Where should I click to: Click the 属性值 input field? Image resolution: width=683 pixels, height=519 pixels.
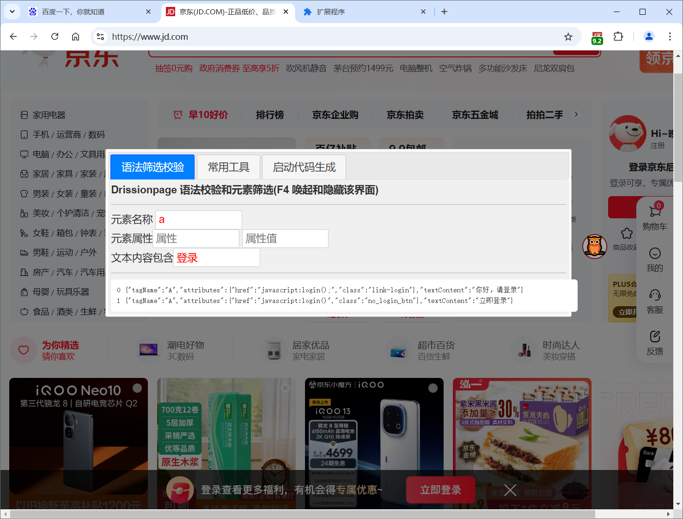click(285, 239)
